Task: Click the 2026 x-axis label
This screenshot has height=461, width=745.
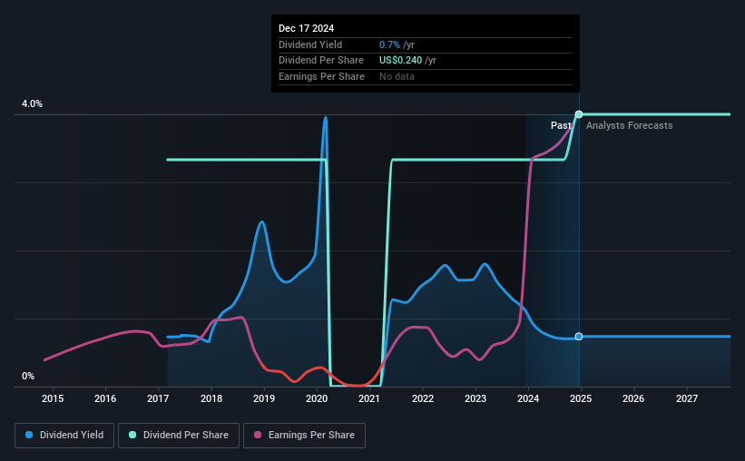Action: 633,398
